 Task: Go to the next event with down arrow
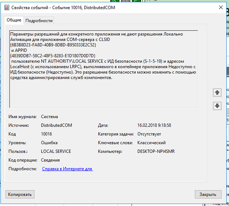(217, 106)
